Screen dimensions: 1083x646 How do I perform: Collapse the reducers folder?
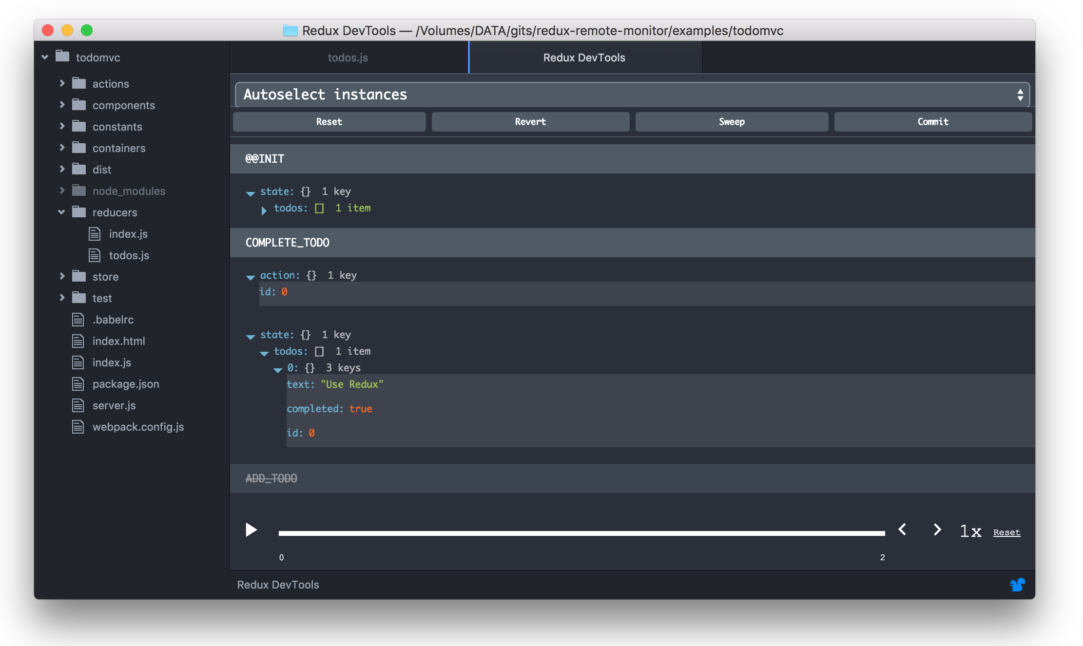click(62, 212)
